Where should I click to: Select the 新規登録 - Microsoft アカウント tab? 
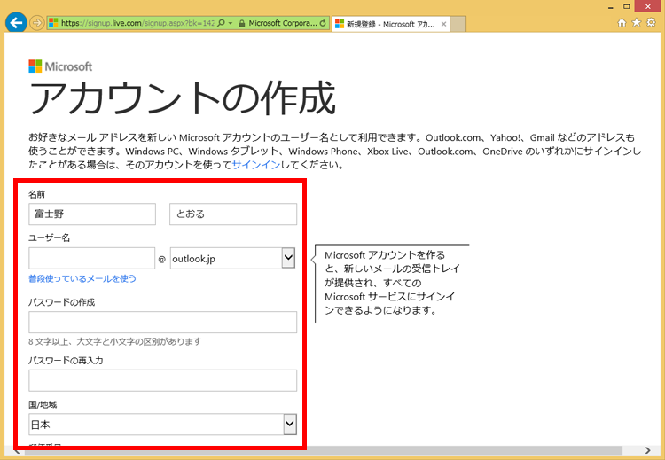(386, 23)
